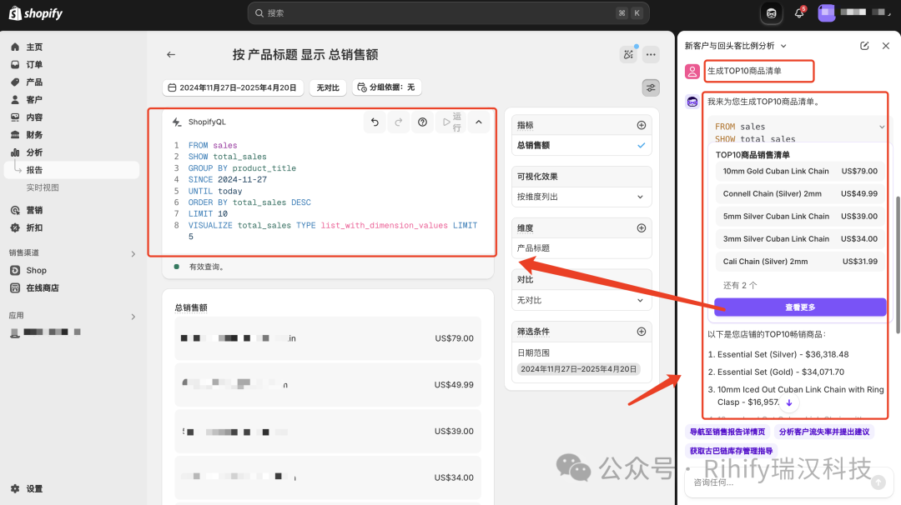Close the Sidekick panel
The width and height of the screenshot is (901, 505).
click(885, 46)
